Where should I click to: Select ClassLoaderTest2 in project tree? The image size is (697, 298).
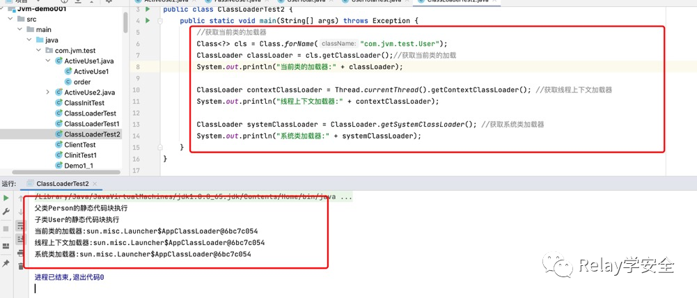(93, 134)
